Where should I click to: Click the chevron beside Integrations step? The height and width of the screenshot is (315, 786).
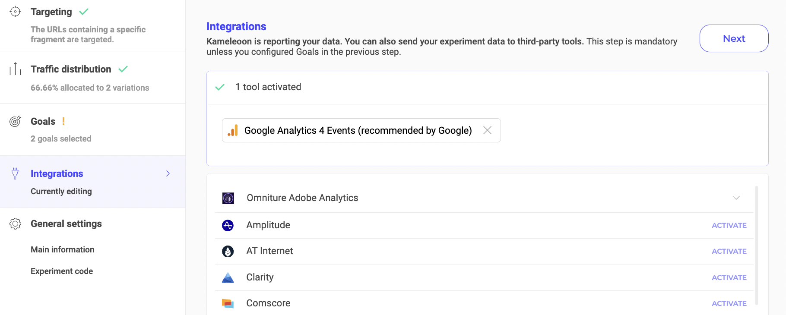(168, 173)
